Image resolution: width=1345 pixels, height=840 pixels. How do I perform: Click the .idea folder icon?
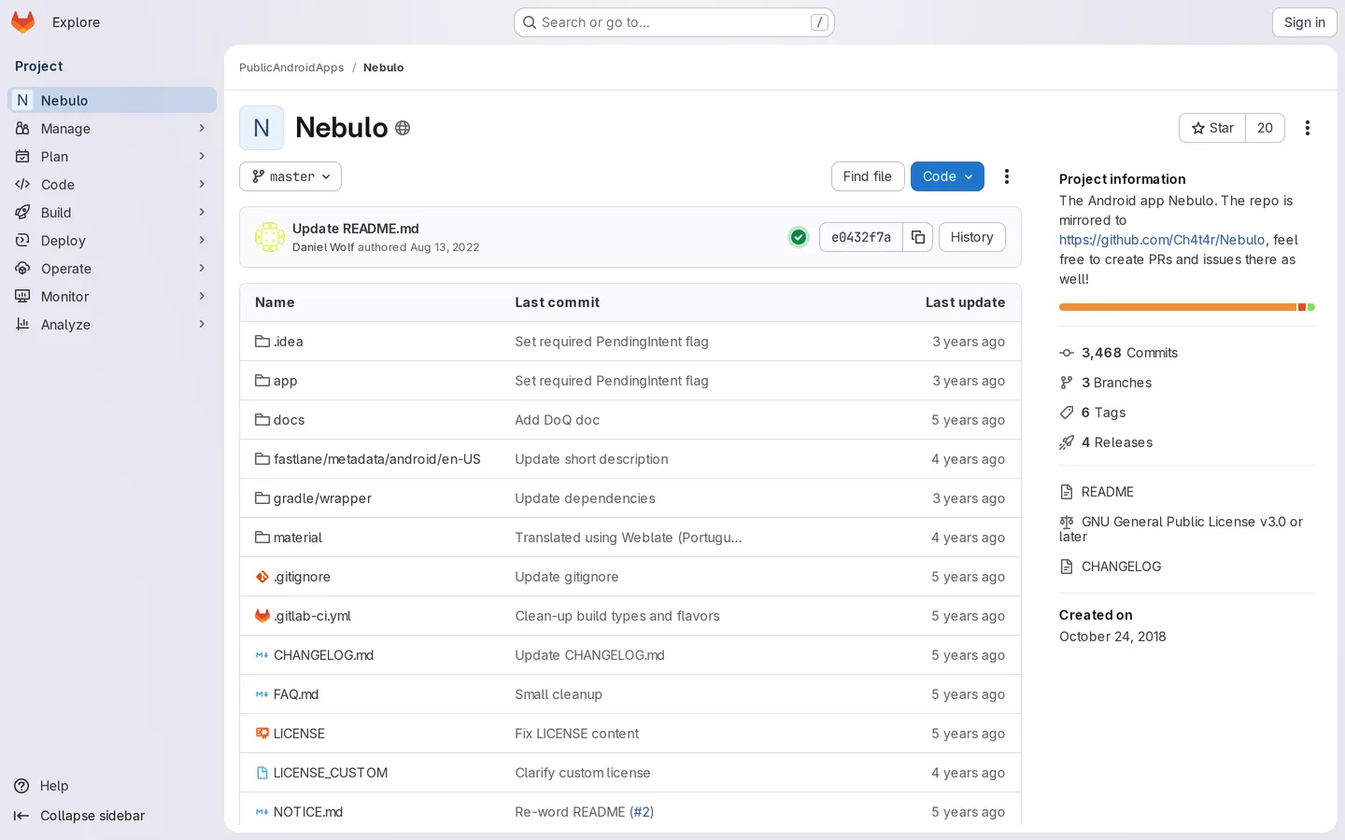(x=262, y=342)
